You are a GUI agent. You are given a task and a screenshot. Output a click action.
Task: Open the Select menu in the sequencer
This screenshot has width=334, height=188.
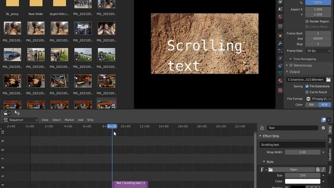click(x=56, y=120)
